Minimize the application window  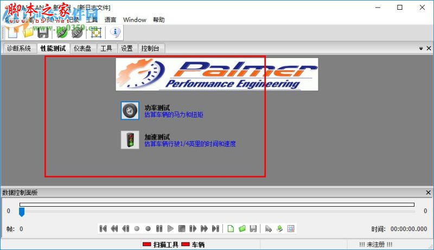[x=378, y=8]
